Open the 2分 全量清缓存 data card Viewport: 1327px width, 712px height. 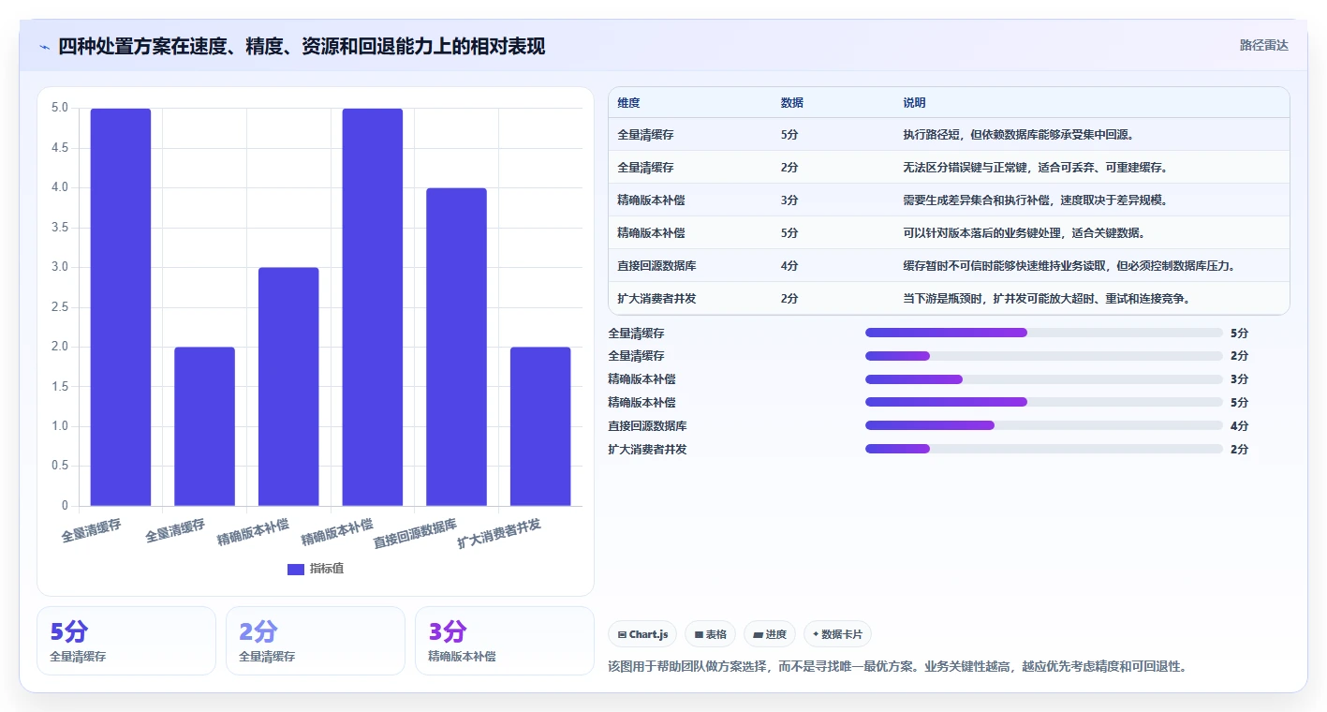click(x=316, y=641)
